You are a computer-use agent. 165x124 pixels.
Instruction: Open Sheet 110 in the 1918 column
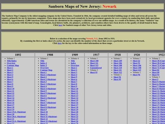pos(118,68)
